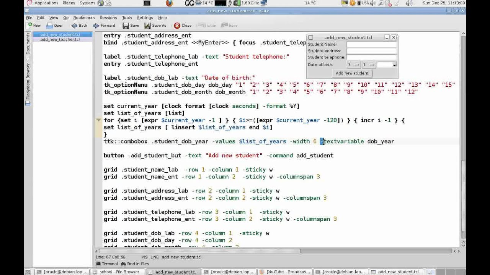Click the student form window menu icon
The image size is (490, 275).
point(311,37)
